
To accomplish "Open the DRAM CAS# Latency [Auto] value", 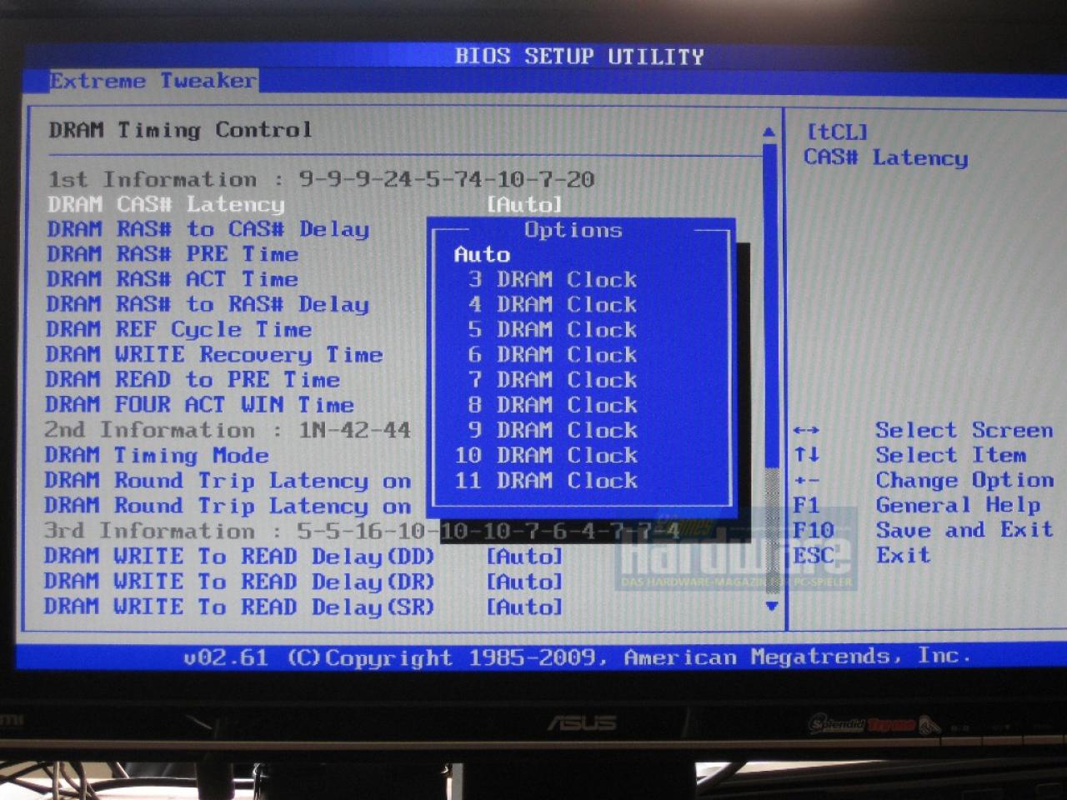I will (524, 204).
